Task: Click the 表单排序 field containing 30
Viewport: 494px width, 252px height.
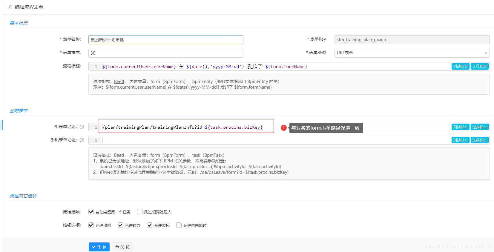Action: pos(166,53)
